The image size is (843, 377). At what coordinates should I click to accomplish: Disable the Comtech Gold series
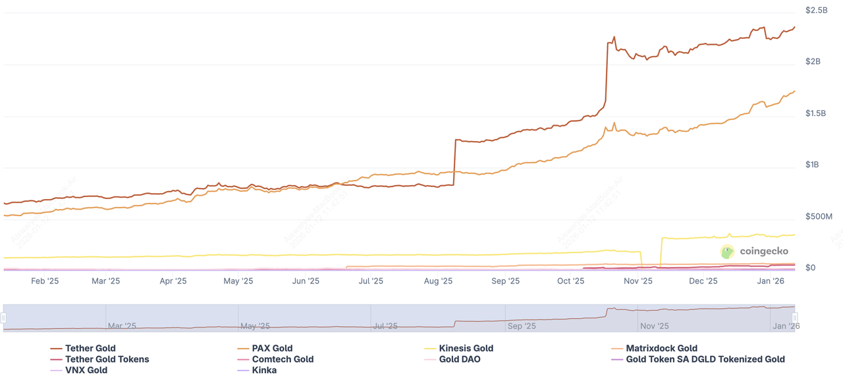pyautogui.click(x=283, y=360)
